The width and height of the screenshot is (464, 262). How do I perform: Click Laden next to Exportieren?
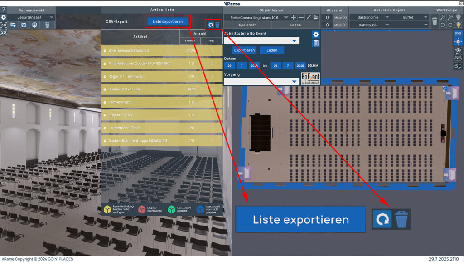click(272, 50)
